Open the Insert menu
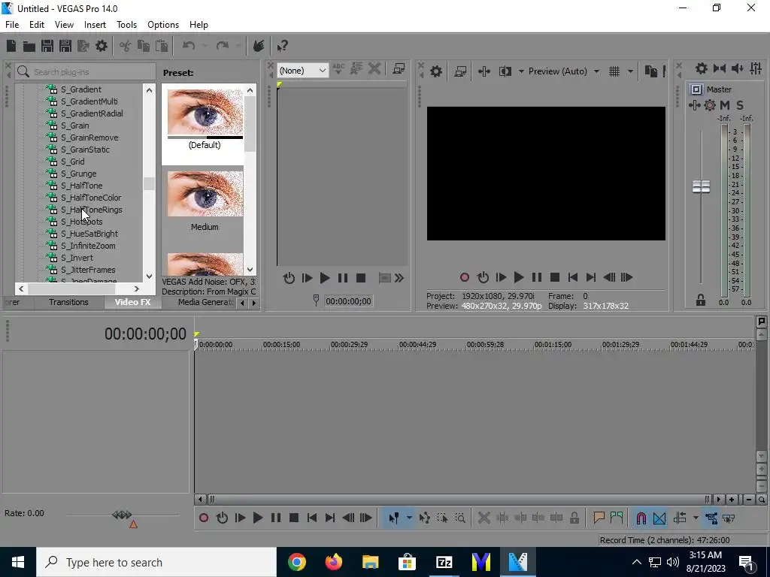This screenshot has width=770, height=577. click(95, 25)
